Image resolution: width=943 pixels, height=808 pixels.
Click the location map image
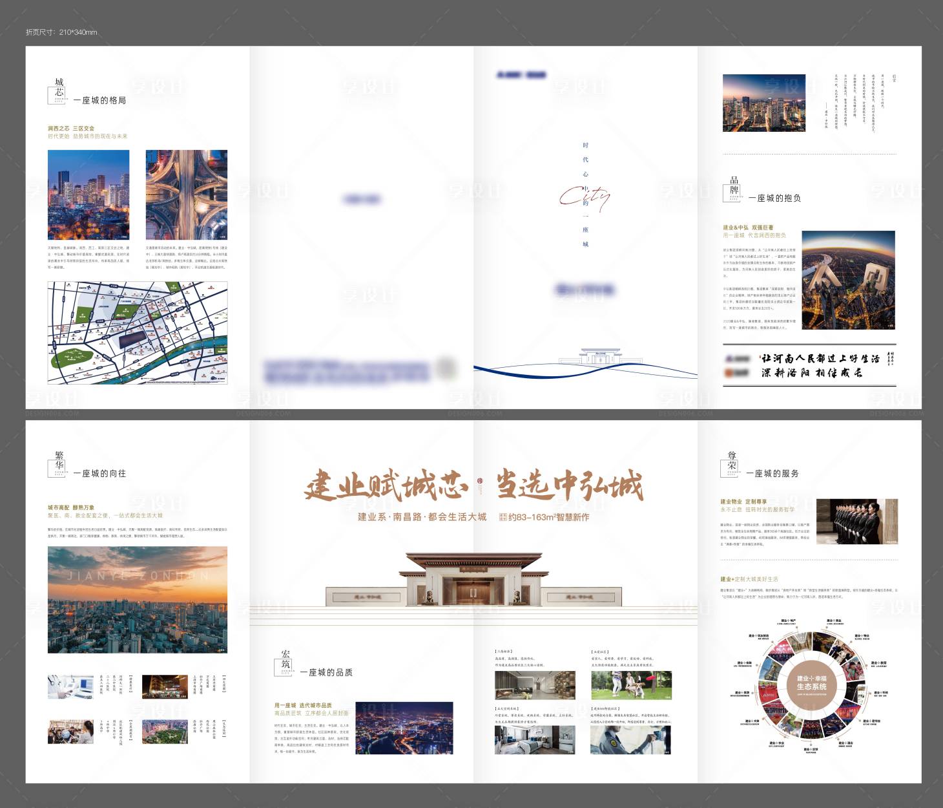point(138,333)
